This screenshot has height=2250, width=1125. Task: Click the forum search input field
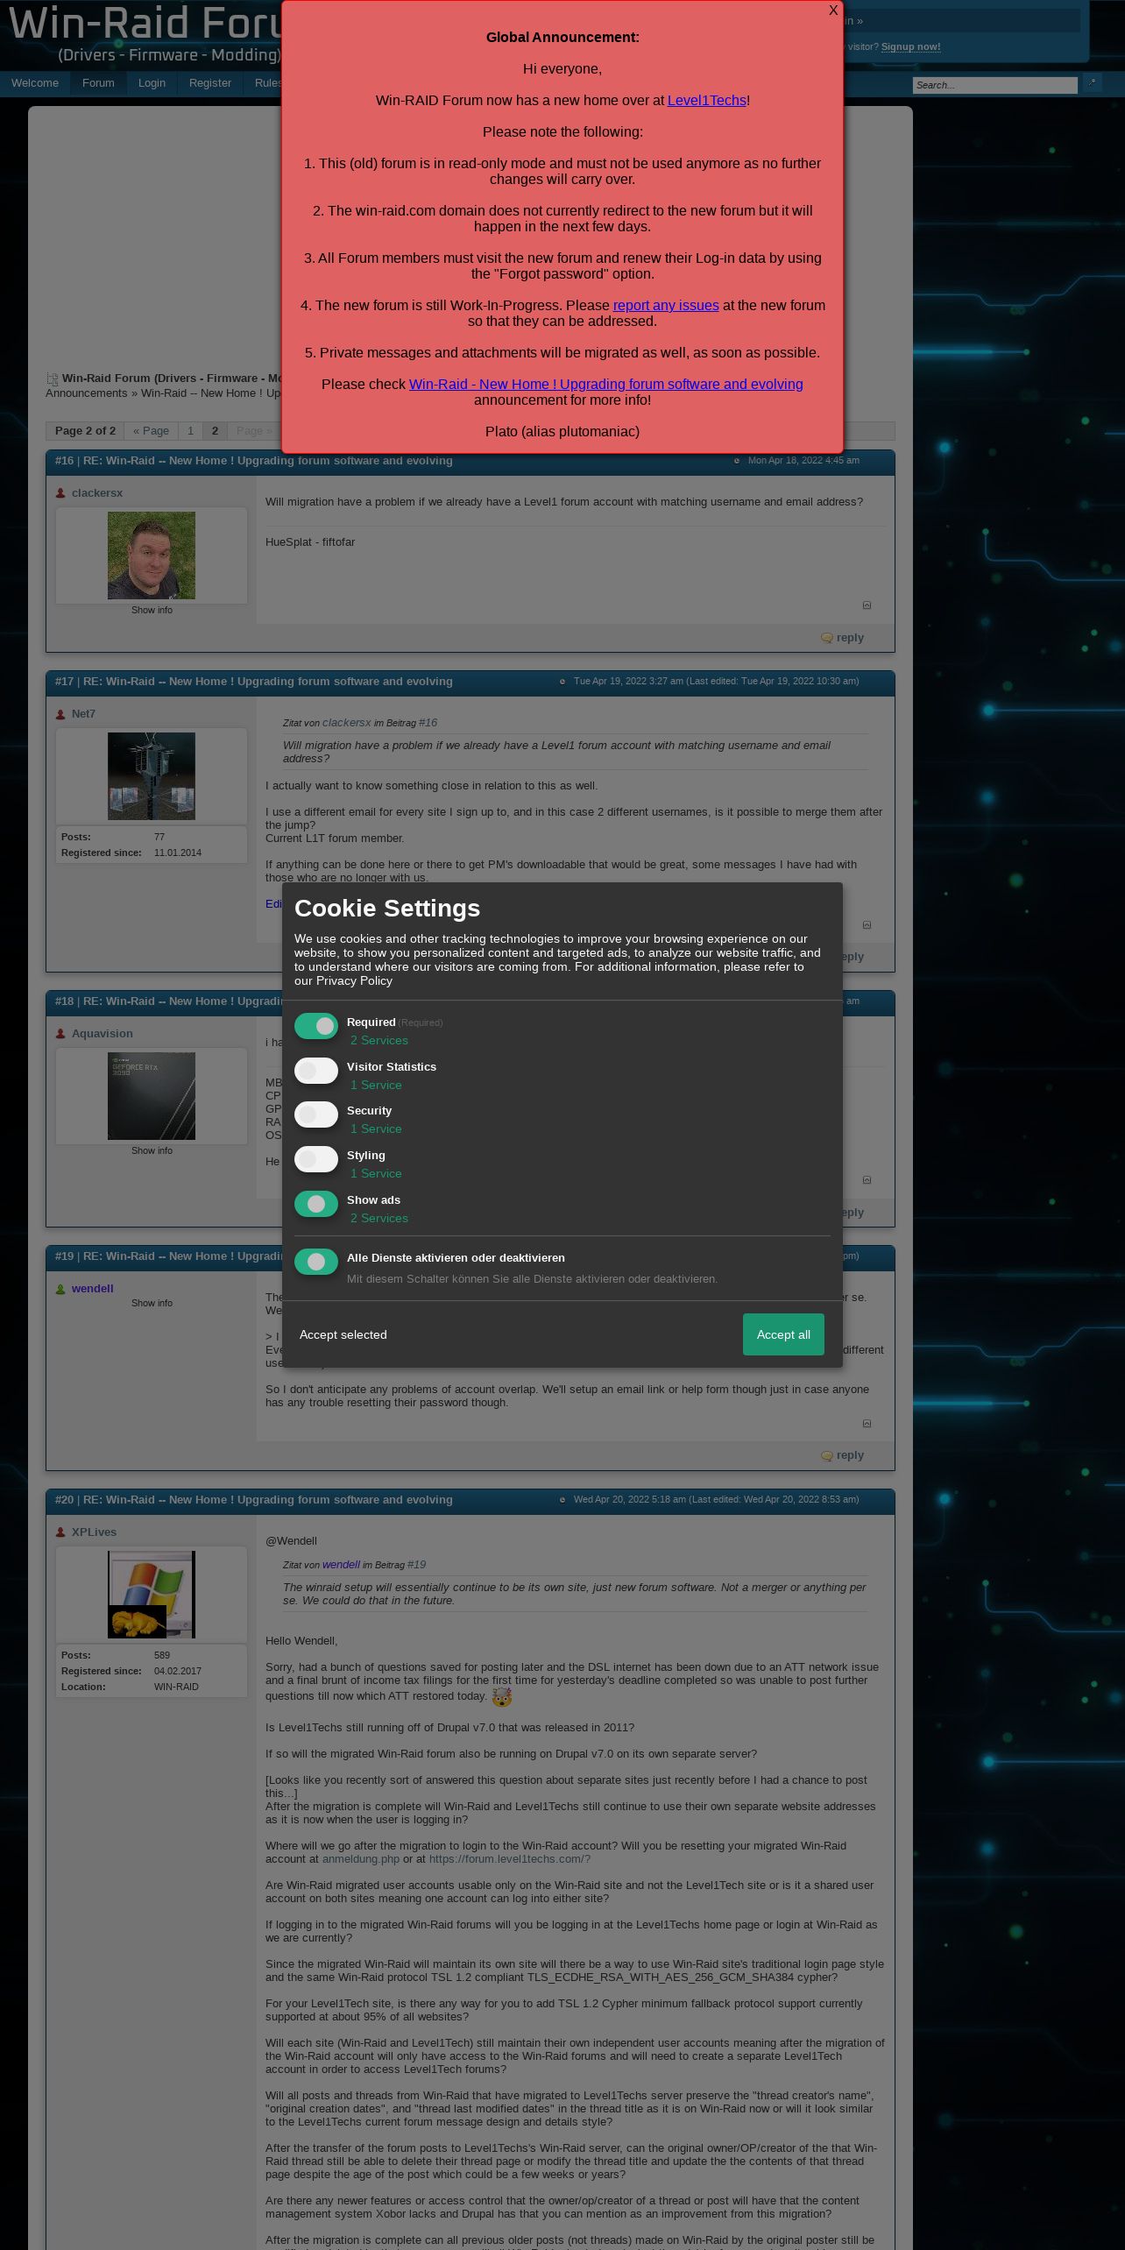[994, 85]
